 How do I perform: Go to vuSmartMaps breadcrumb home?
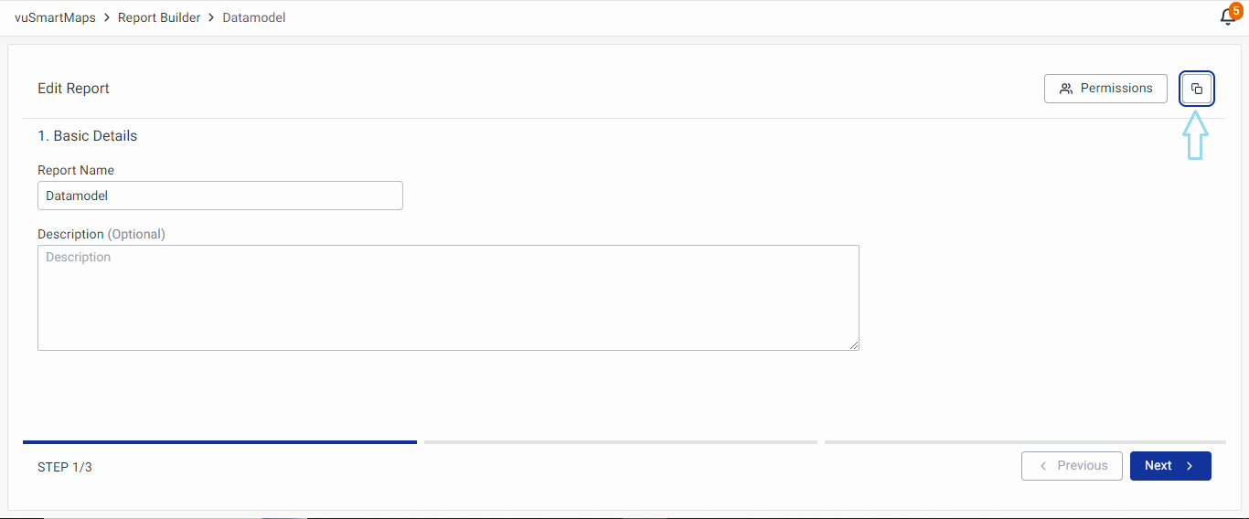pos(55,18)
